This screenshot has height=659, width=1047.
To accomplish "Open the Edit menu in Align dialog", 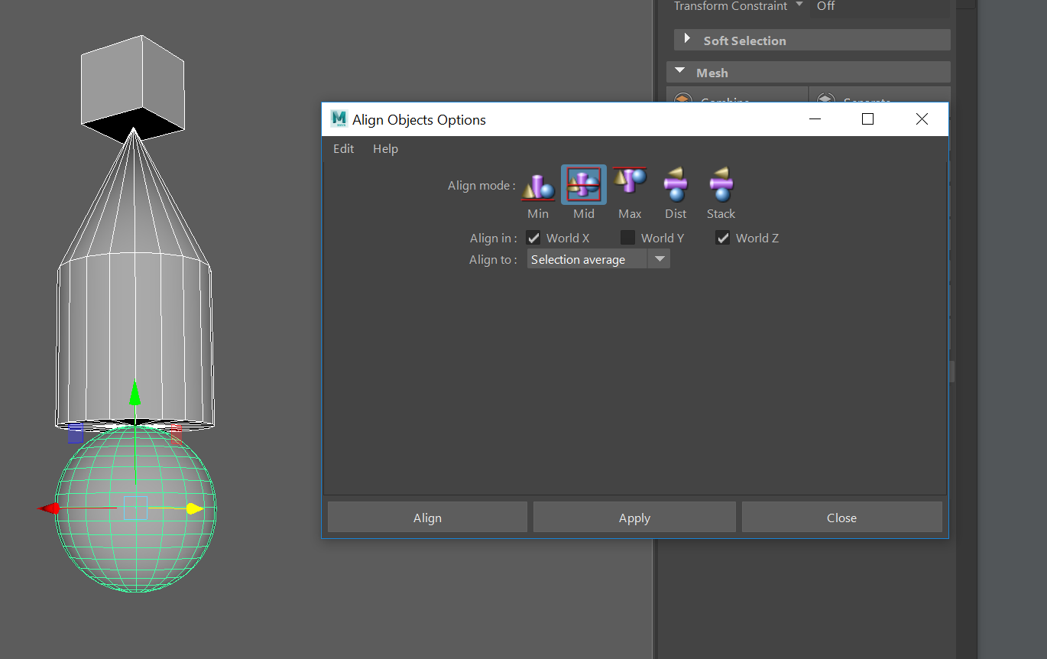I will (x=343, y=148).
